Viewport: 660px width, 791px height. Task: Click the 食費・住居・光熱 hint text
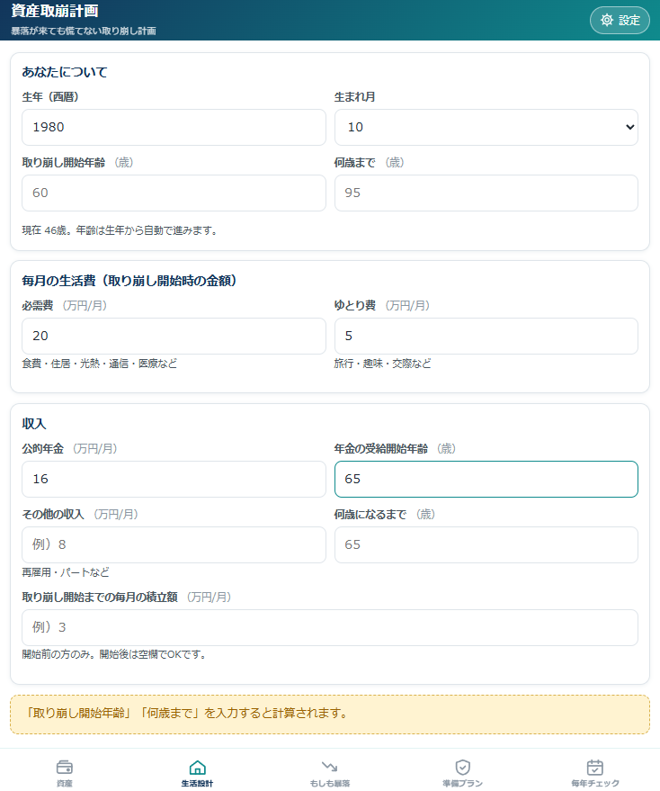click(99, 364)
